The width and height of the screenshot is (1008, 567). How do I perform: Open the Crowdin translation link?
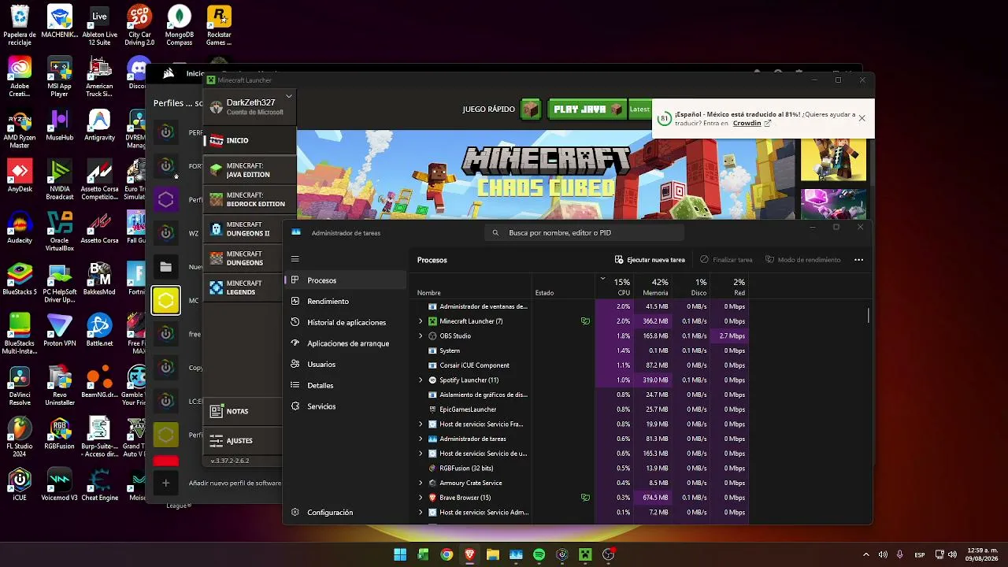point(751,124)
